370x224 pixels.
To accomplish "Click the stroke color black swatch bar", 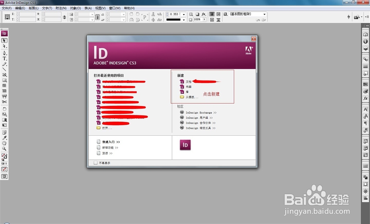I will click(x=174, y=20).
